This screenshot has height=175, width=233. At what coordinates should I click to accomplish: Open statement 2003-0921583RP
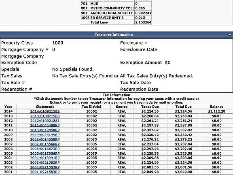[45, 162]
